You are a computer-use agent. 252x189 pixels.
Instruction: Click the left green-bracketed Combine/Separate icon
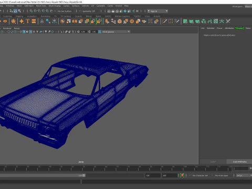pos(93,21)
